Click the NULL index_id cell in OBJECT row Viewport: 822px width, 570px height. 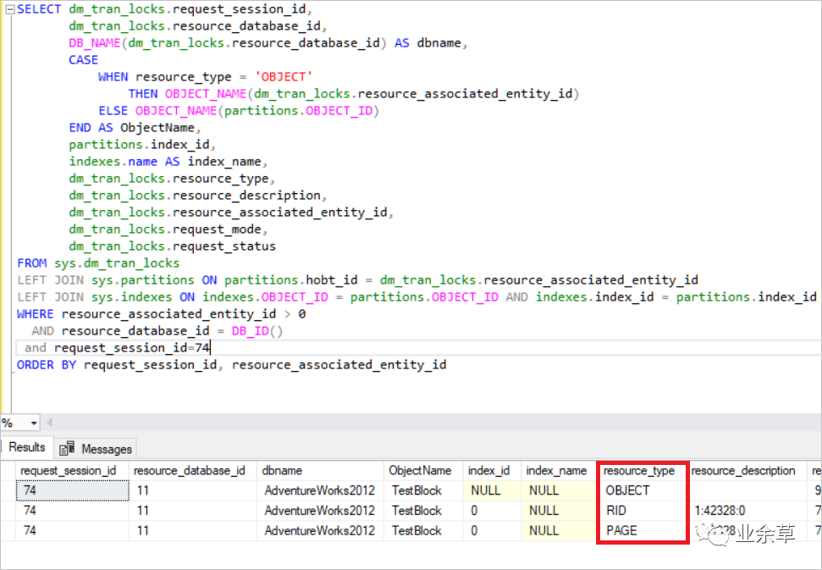tap(492, 490)
